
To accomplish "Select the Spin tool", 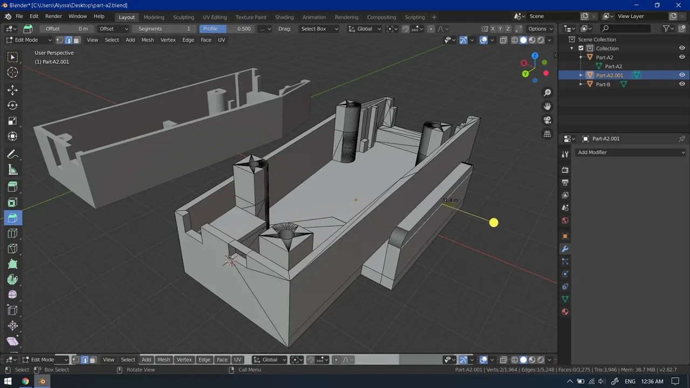I will [13, 280].
